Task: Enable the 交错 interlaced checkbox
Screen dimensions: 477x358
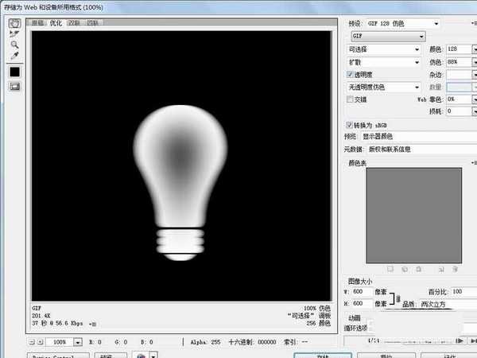Action: [351, 99]
